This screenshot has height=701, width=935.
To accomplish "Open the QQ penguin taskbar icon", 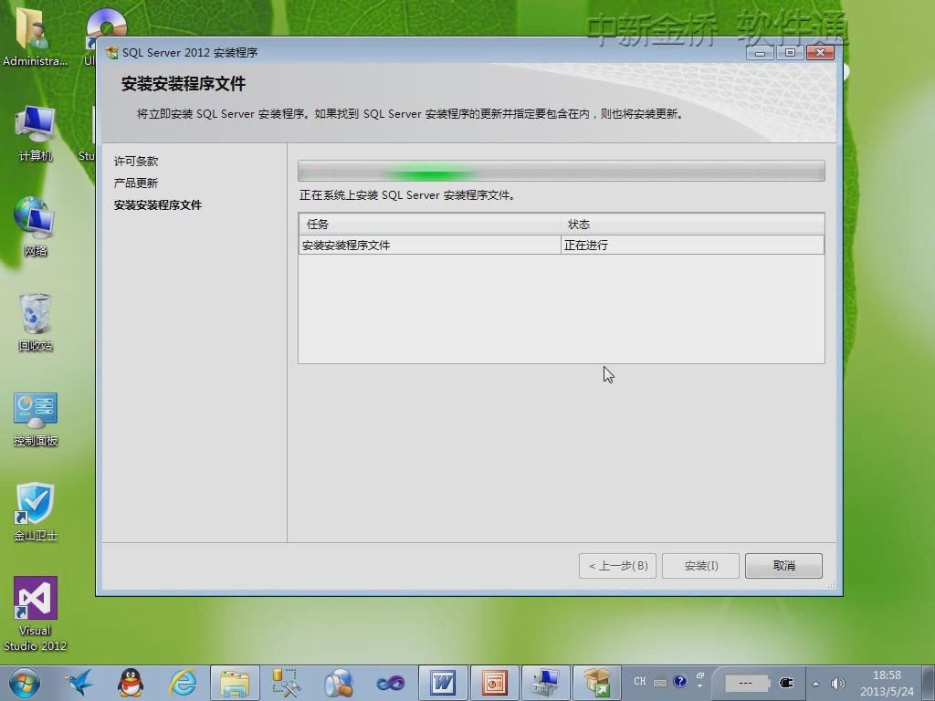I will point(130,683).
